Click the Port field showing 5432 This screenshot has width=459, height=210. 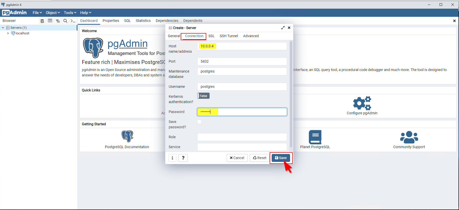pyautogui.click(x=242, y=61)
